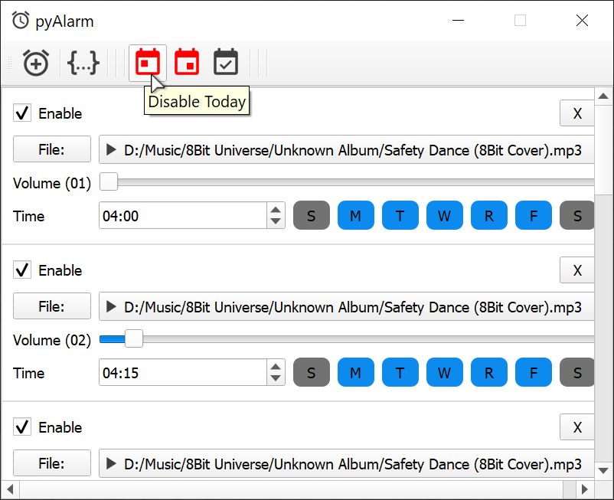The height and width of the screenshot is (500, 614).
Task: Toggle the M day button on the first alarm
Action: click(355, 216)
